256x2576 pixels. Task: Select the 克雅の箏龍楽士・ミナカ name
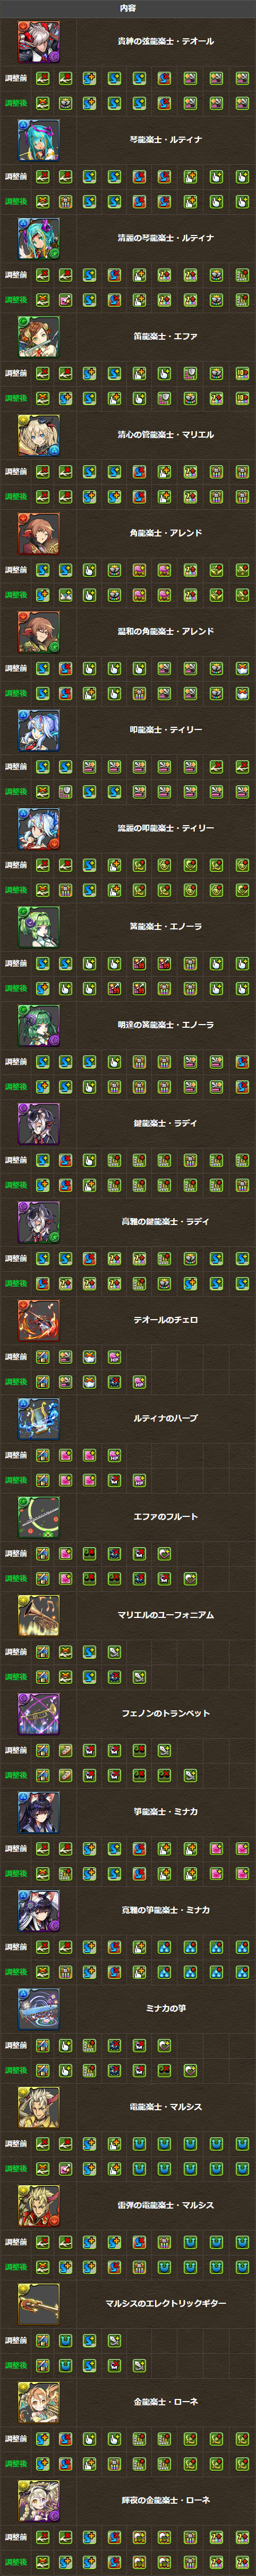point(166,1910)
